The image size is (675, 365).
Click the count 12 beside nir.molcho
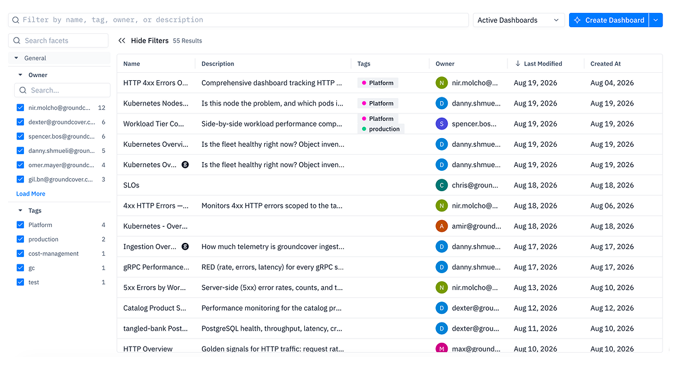(x=102, y=108)
